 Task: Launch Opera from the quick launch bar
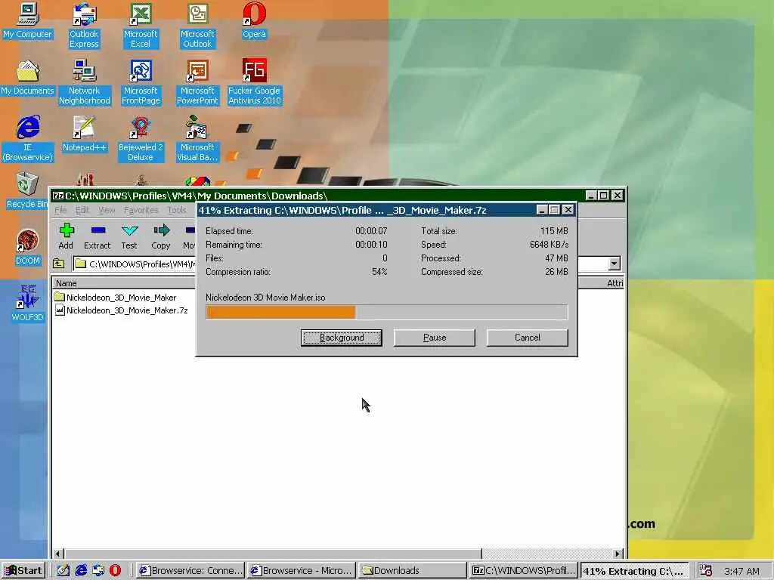[115, 570]
